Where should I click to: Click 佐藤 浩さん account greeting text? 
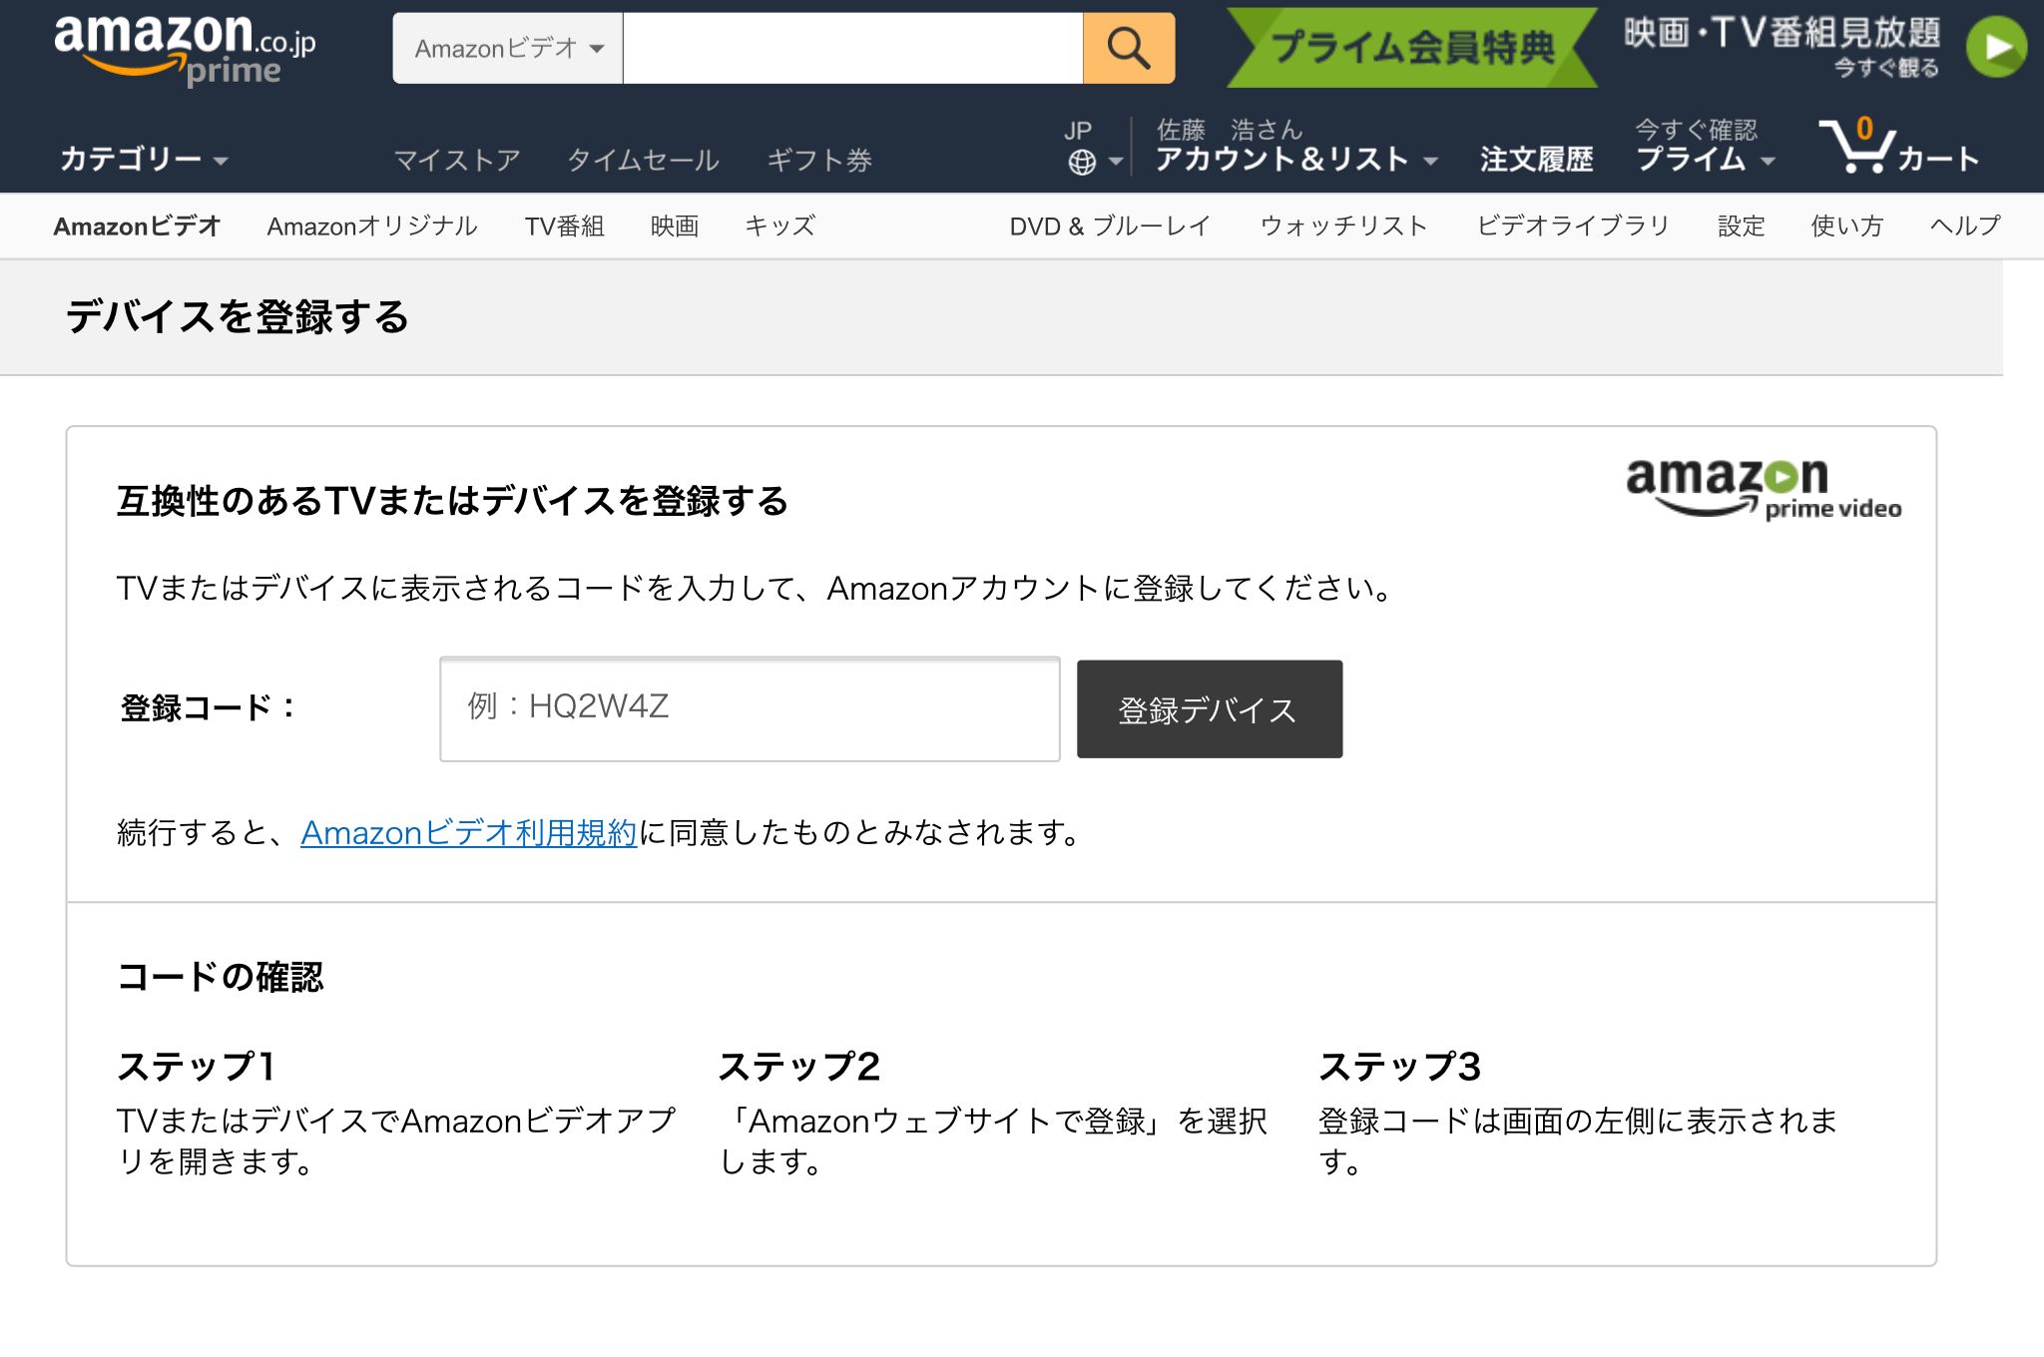1230,130
